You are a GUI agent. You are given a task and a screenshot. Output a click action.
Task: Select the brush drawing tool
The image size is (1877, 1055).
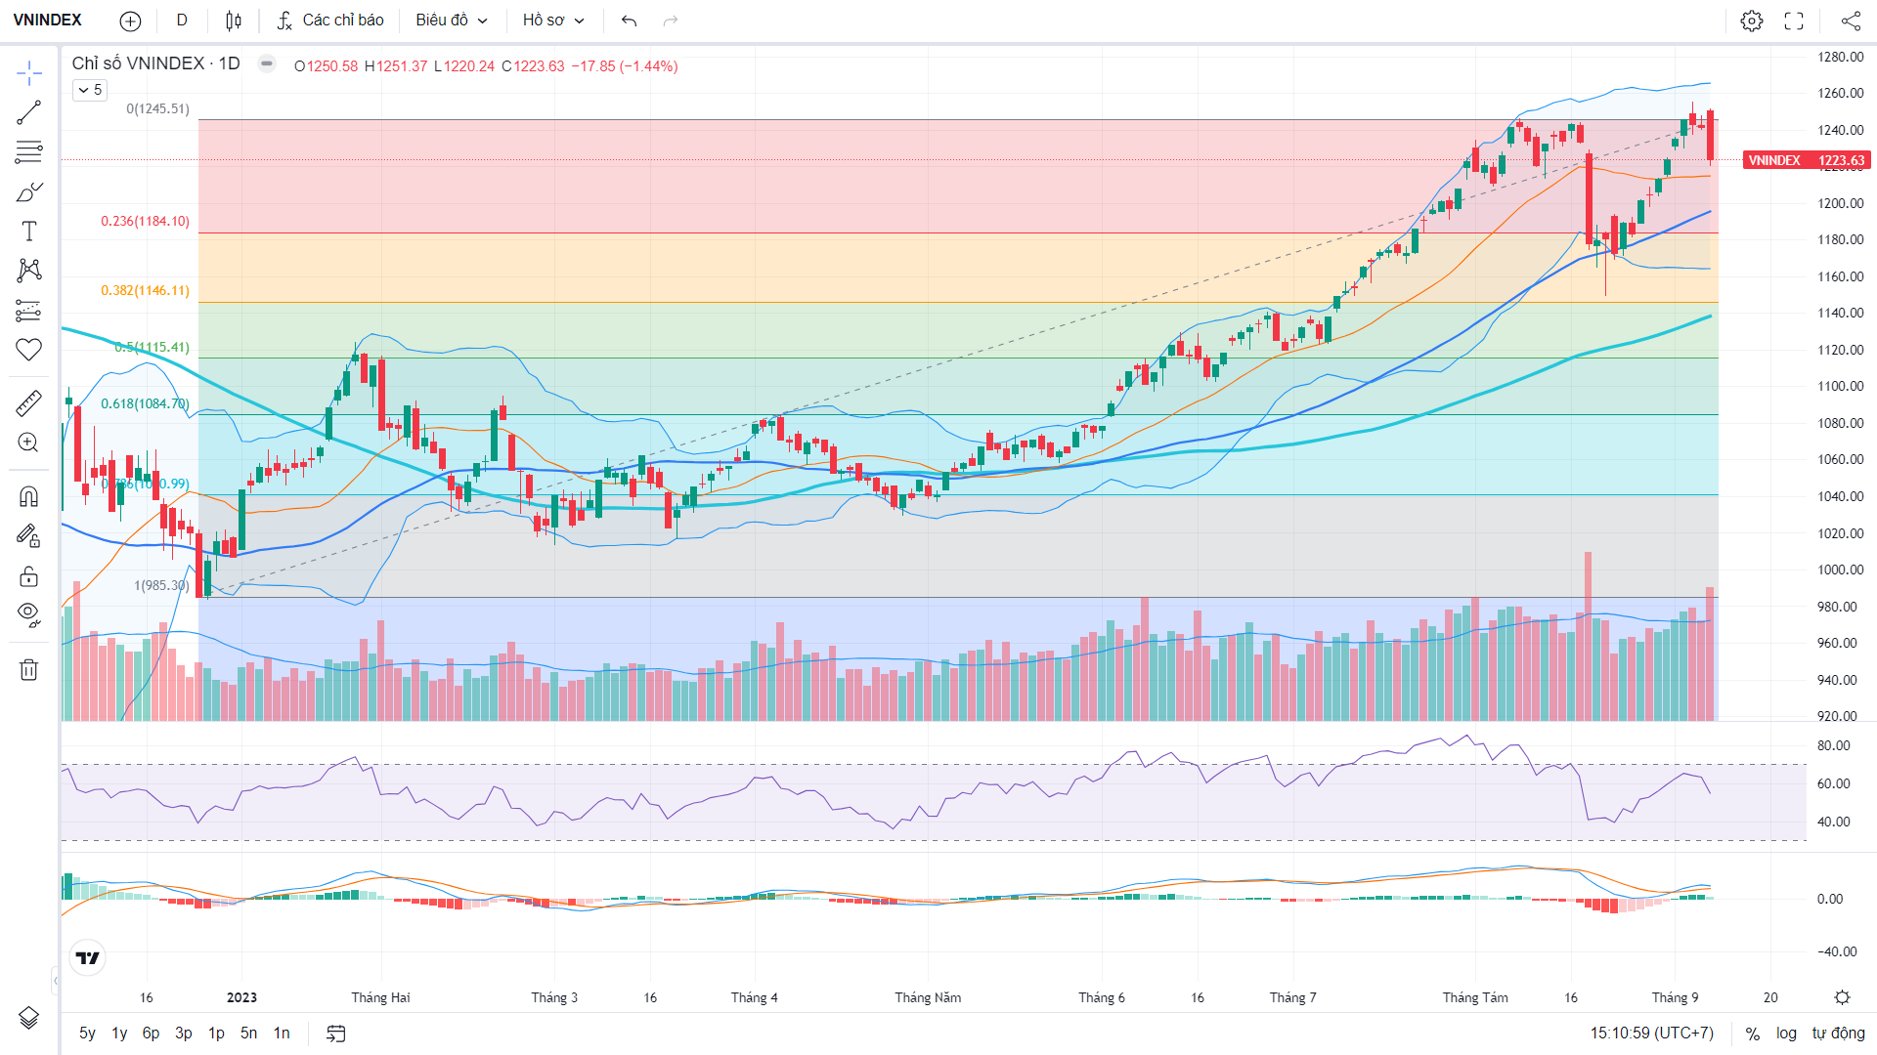pyautogui.click(x=29, y=191)
